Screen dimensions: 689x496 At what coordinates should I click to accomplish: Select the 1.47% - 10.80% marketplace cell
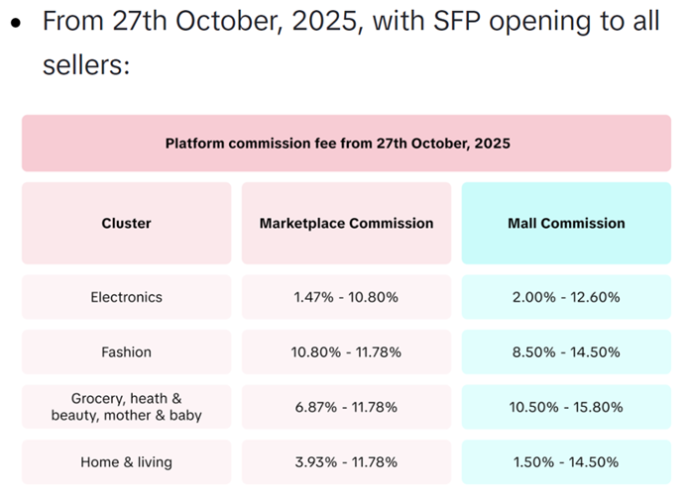[346, 297]
